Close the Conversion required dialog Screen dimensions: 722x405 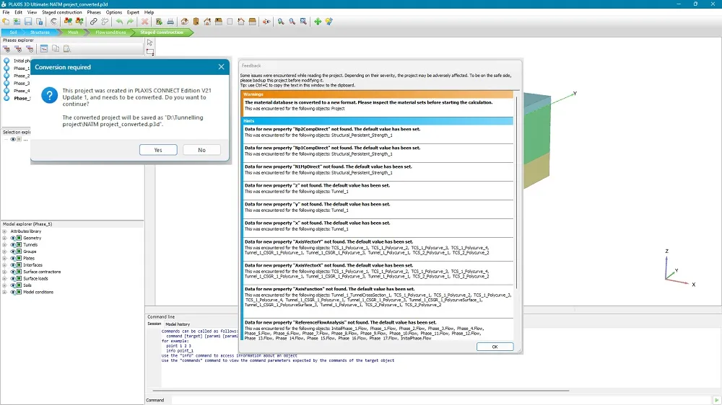(x=221, y=67)
